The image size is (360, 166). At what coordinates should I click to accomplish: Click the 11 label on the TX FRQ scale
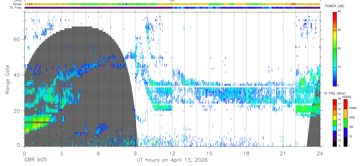340,136
